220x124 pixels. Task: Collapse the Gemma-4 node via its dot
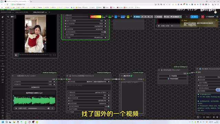(x=67, y=76)
